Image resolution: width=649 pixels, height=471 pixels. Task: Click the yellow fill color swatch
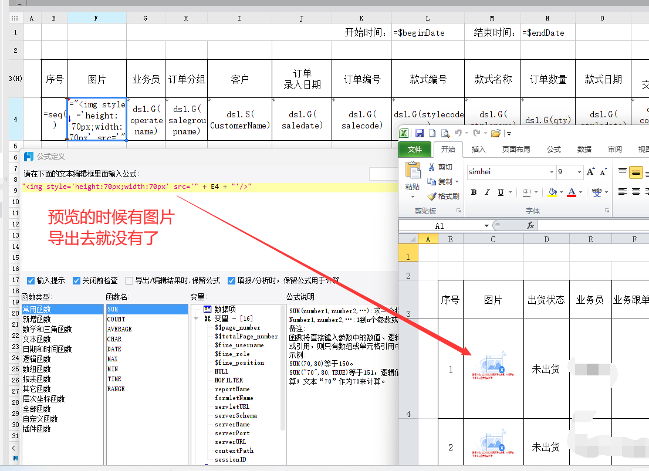pyautogui.click(x=552, y=192)
